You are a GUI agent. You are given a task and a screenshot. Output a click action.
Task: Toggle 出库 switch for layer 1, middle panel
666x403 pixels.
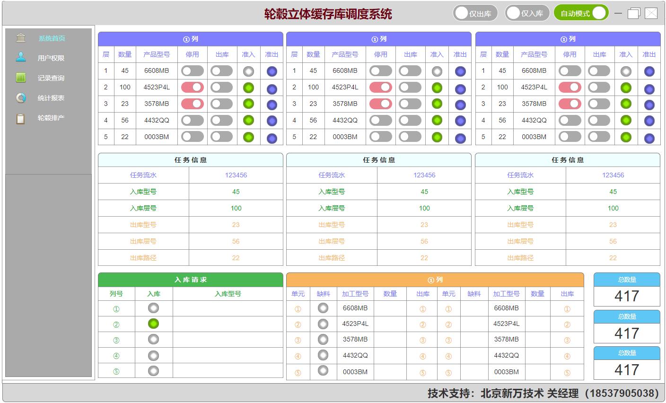point(410,71)
